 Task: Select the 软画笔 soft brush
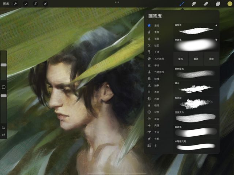point(196,44)
